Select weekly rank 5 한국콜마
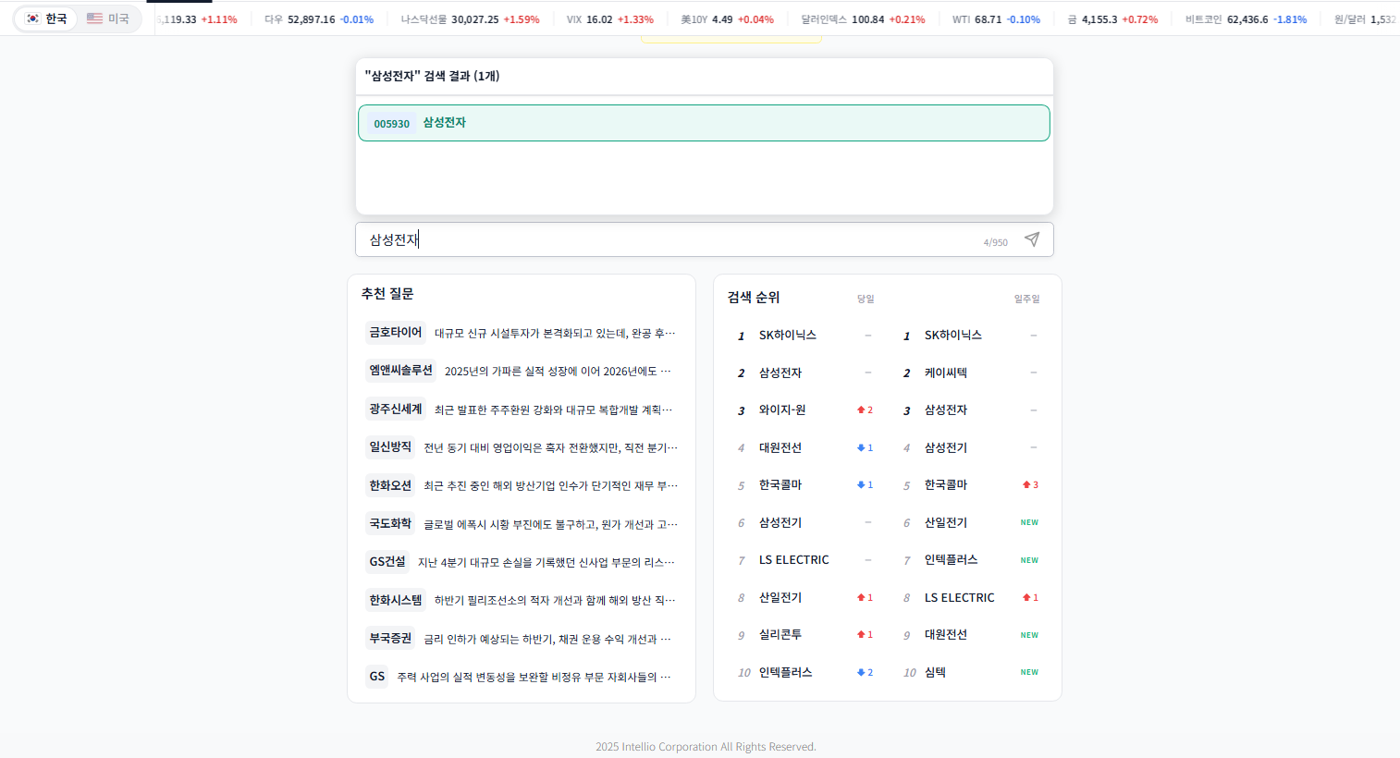Viewport: 1400px width, 758px height. coord(970,485)
